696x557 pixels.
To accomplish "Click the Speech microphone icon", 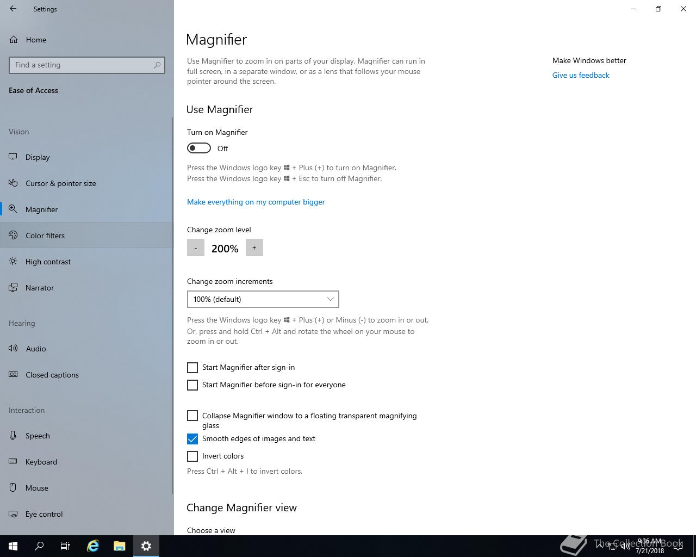I will click(x=13, y=436).
